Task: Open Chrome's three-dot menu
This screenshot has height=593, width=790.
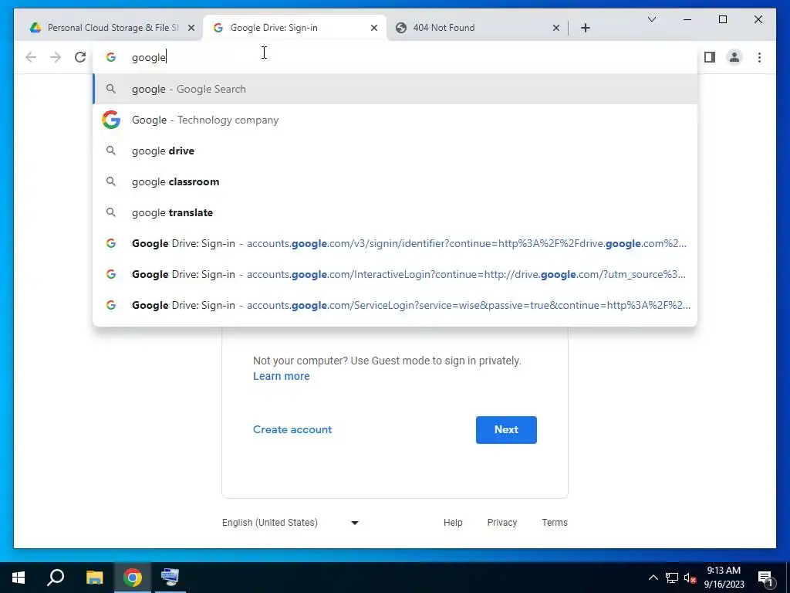Action: point(759,57)
